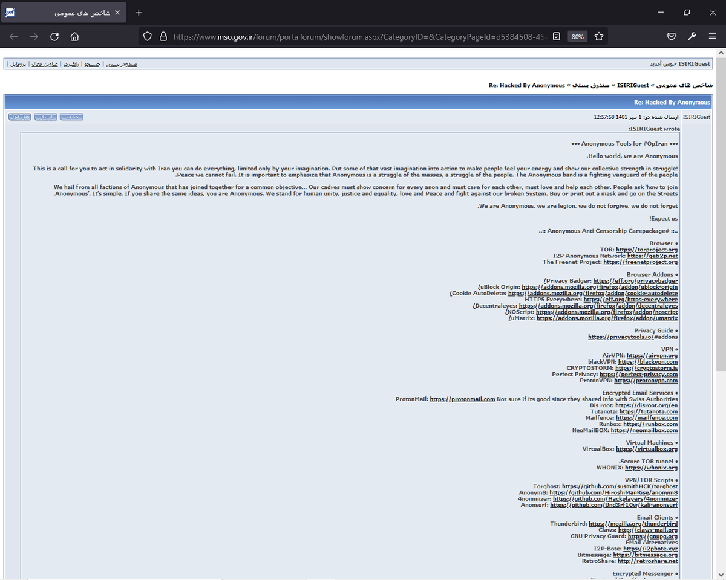This screenshot has width=726, height=580.
Task: Click the حذف delete button
Action: click(x=71, y=117)
